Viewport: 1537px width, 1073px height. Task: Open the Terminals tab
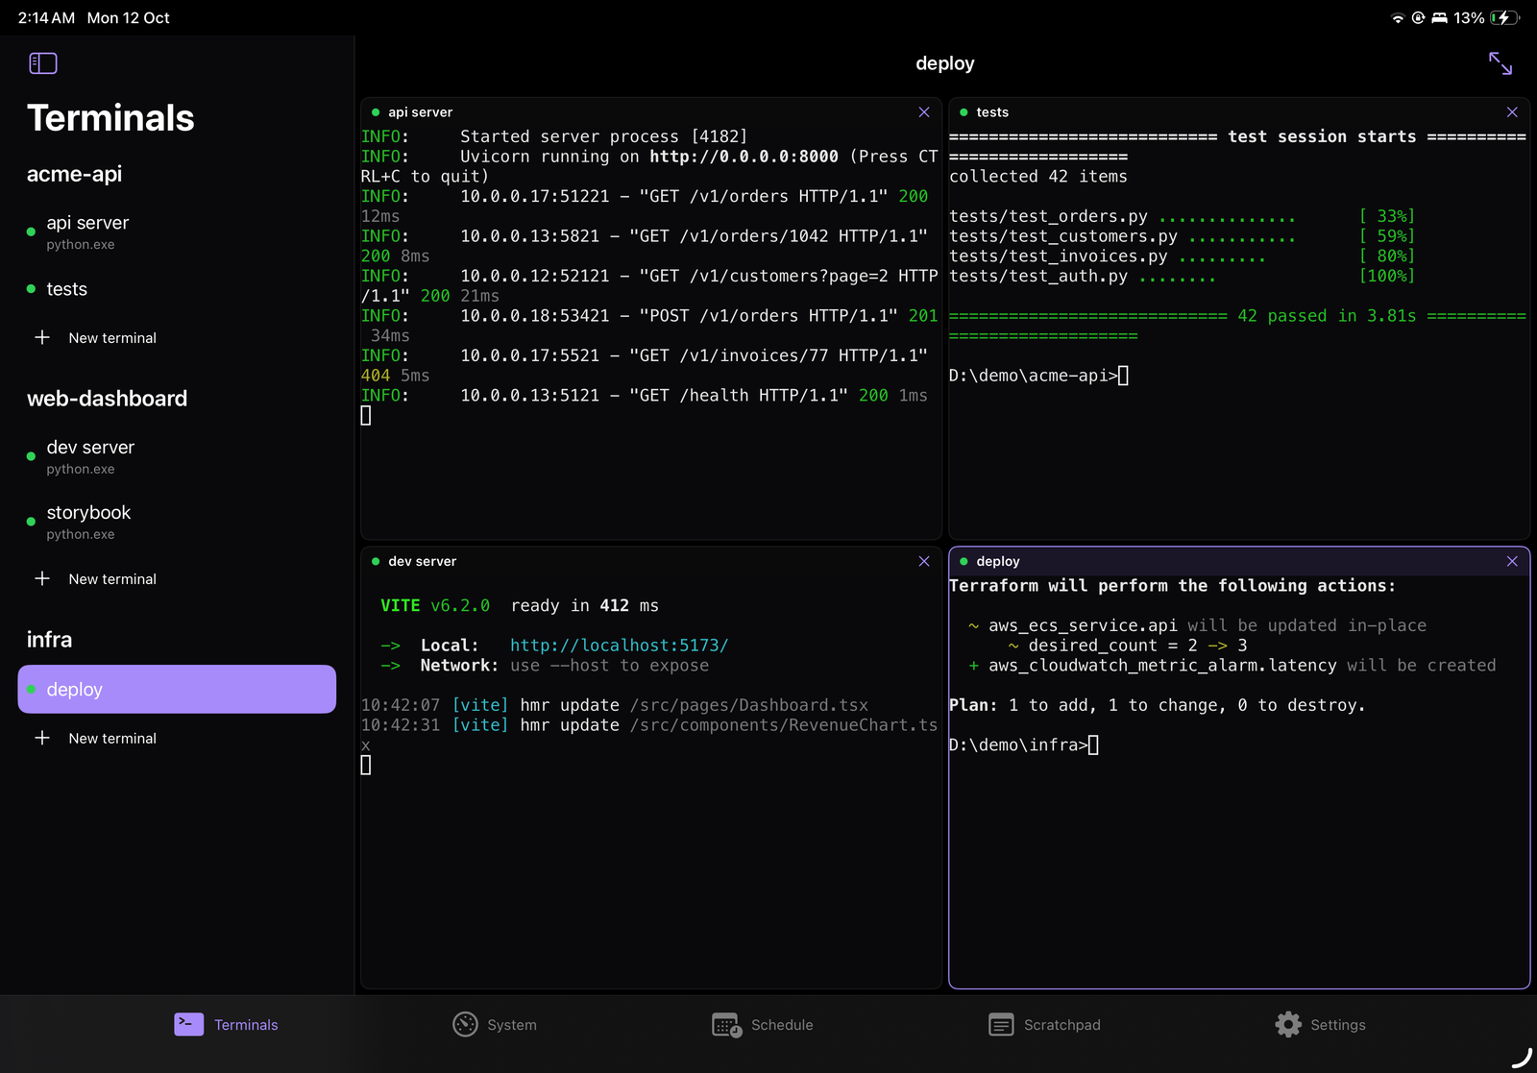coord(226,1025)
